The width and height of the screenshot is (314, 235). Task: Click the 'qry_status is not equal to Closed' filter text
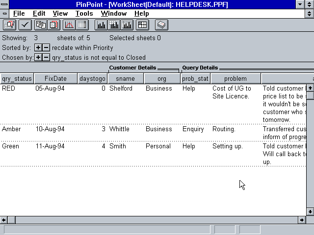(x=99, y=58)
